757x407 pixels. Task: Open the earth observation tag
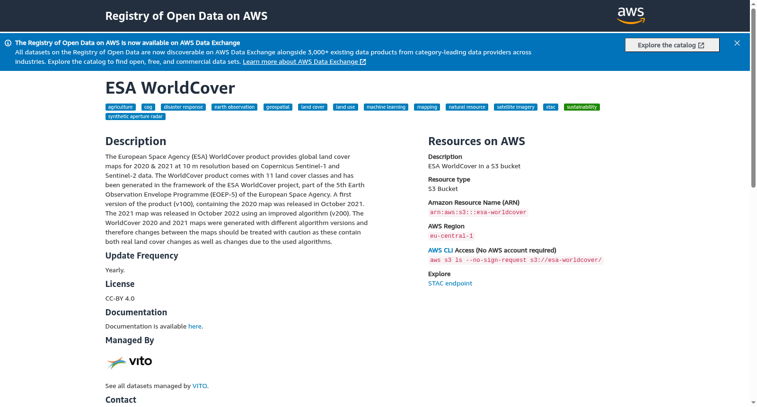(234, 107)
